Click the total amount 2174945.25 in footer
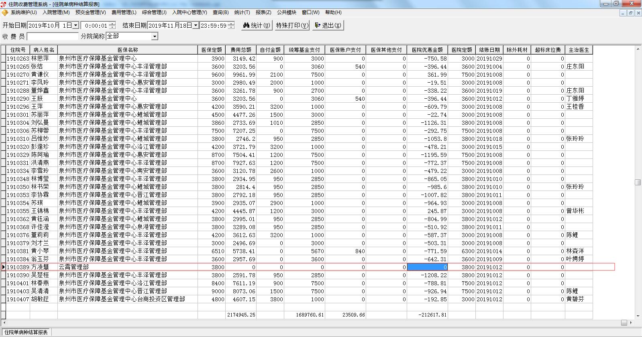This screenshot has width=642, height=337. point(241,315)
